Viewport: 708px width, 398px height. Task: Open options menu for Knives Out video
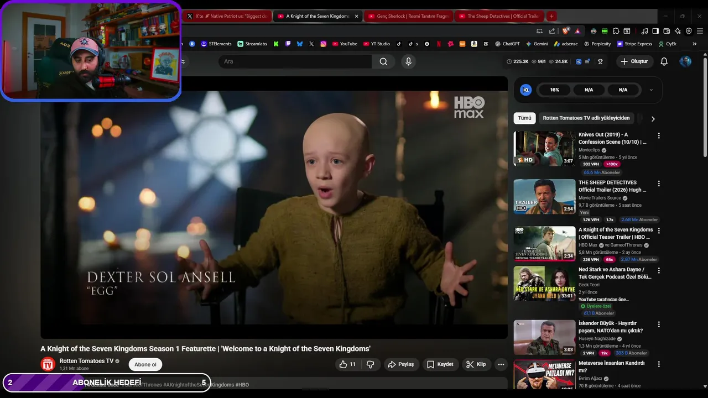coord(659,135)
